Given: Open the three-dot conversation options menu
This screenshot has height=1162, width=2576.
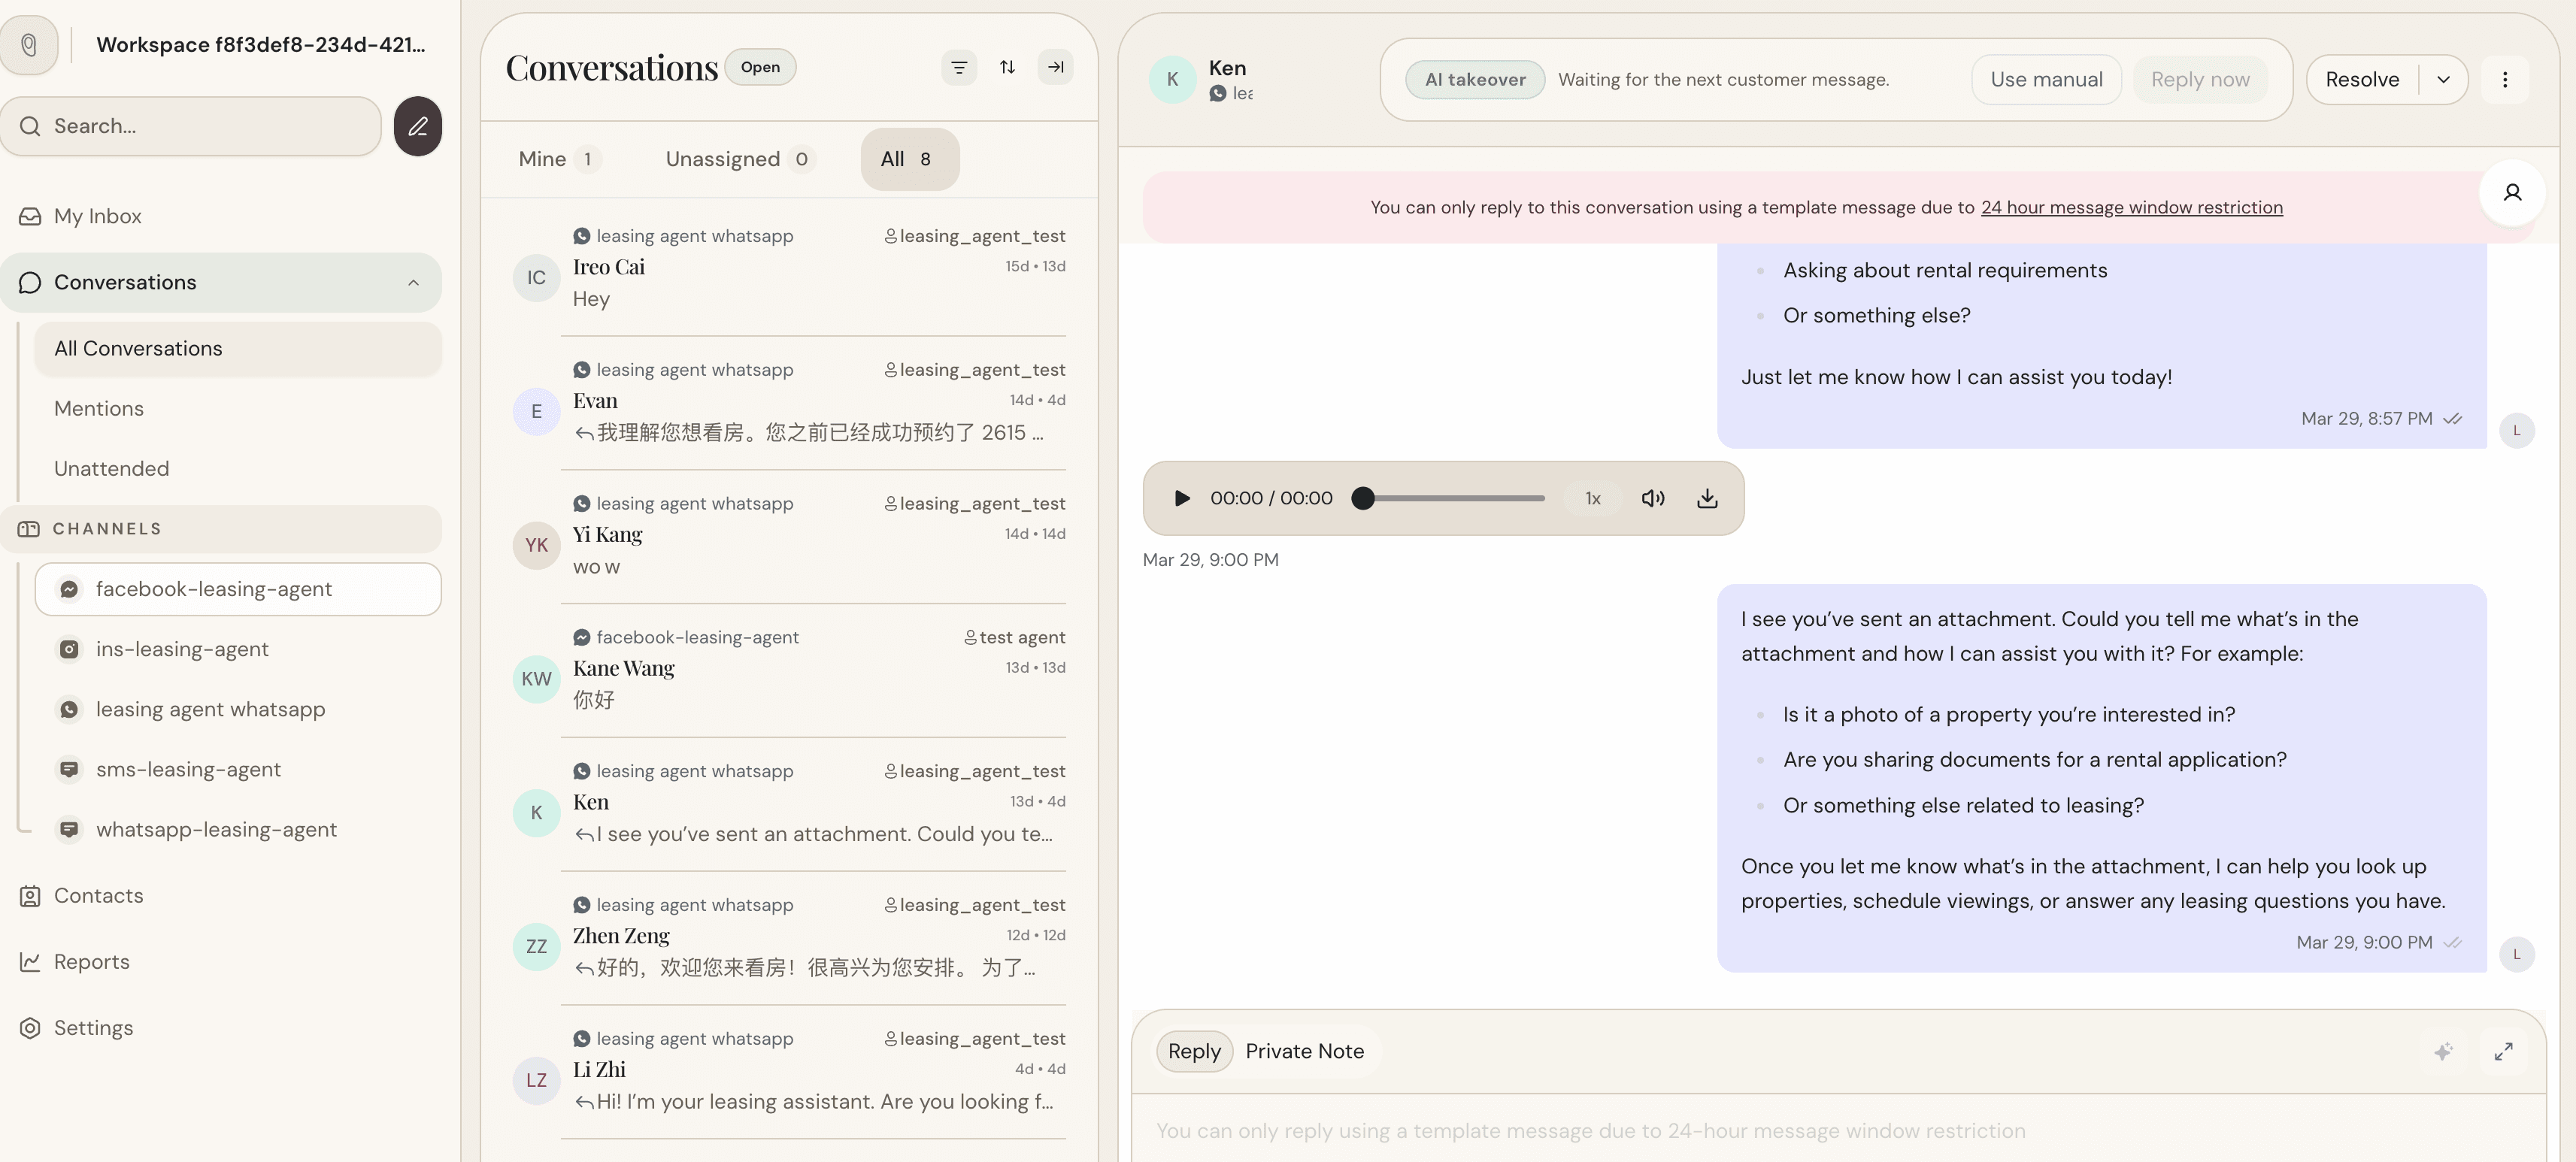Looking at the screenshot, I should coord(2505,79).
